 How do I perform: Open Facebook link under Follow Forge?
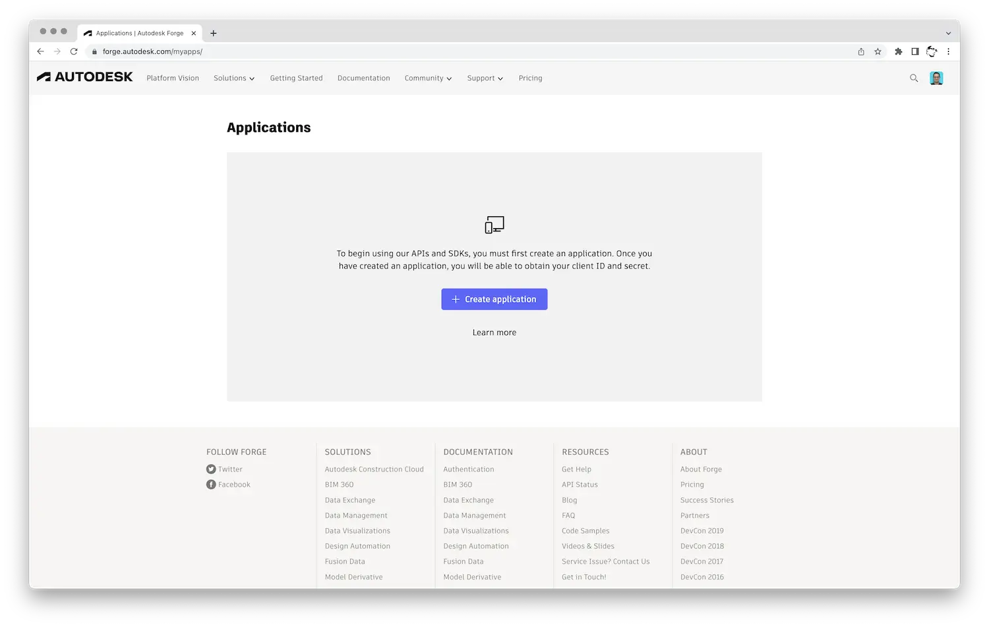coord(234,485)
